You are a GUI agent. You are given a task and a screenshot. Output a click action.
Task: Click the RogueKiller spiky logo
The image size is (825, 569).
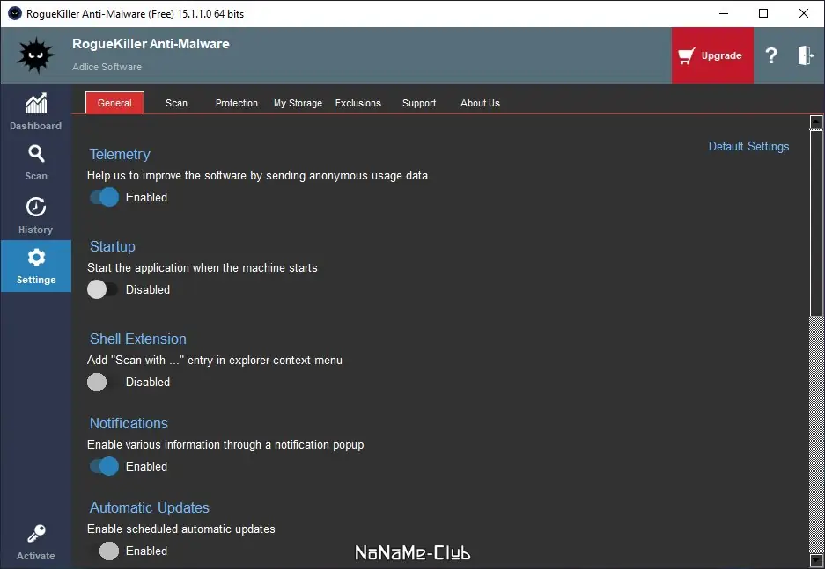35,55
